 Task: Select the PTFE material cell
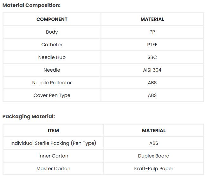click(152, 45)
